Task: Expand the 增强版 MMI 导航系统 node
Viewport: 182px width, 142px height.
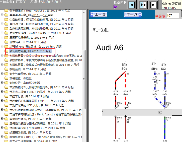Action: (x=2, y=46)
